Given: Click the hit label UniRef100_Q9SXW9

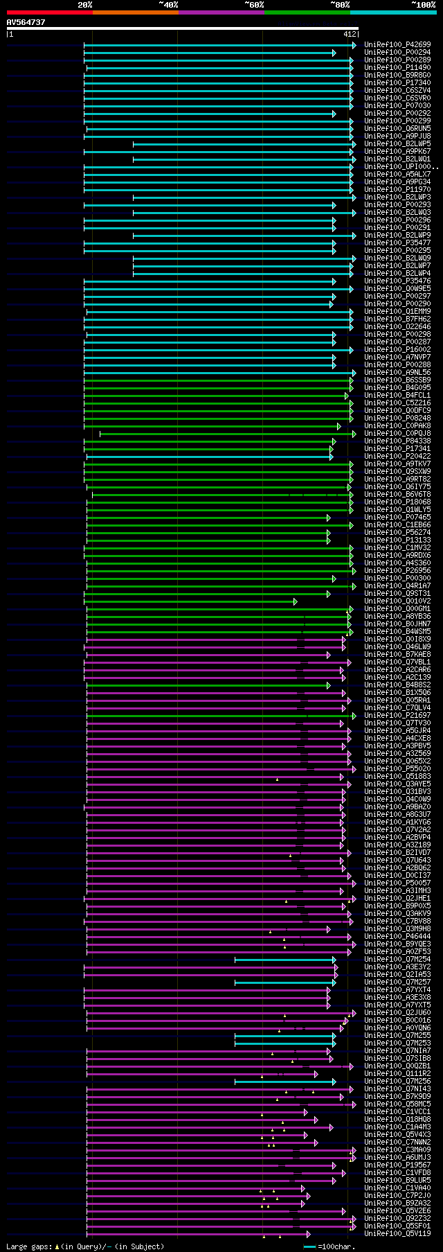Looking at the screenshot, I should pos(397,472).
